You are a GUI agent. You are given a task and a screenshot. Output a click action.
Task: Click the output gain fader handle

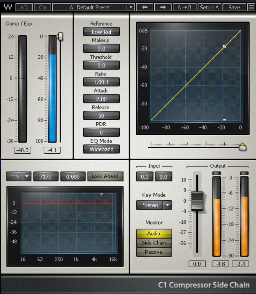tap(197, 201)
